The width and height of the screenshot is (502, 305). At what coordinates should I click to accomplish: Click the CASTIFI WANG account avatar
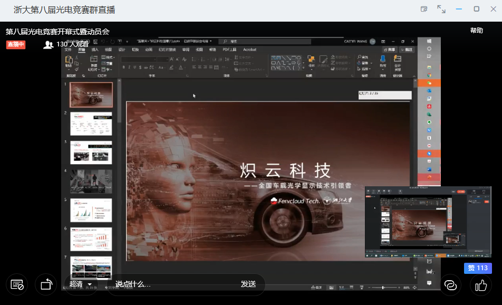click(372, 41)
